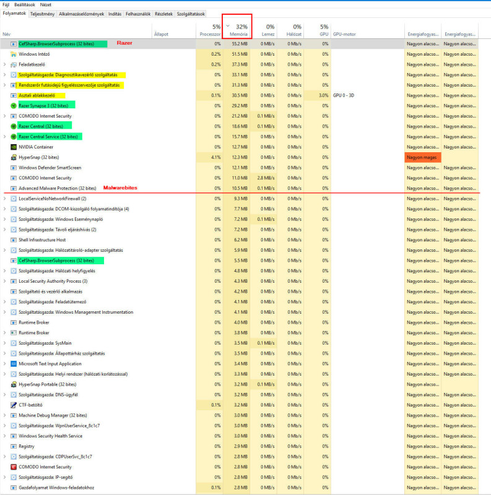
Task: Expand Szolgáltatásgazda: IP-segítő group
Action: tap(4, 477)
